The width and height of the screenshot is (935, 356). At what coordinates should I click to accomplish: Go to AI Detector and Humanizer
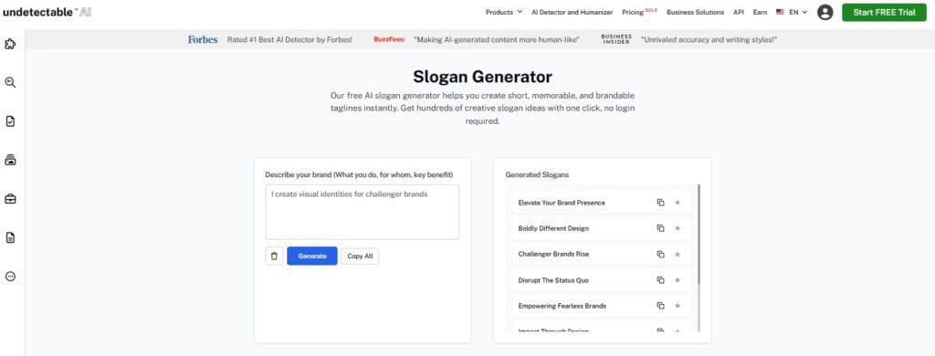(572, 12)
